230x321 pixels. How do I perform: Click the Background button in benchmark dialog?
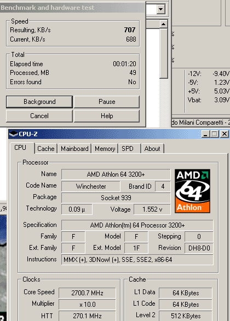(39, 102)
